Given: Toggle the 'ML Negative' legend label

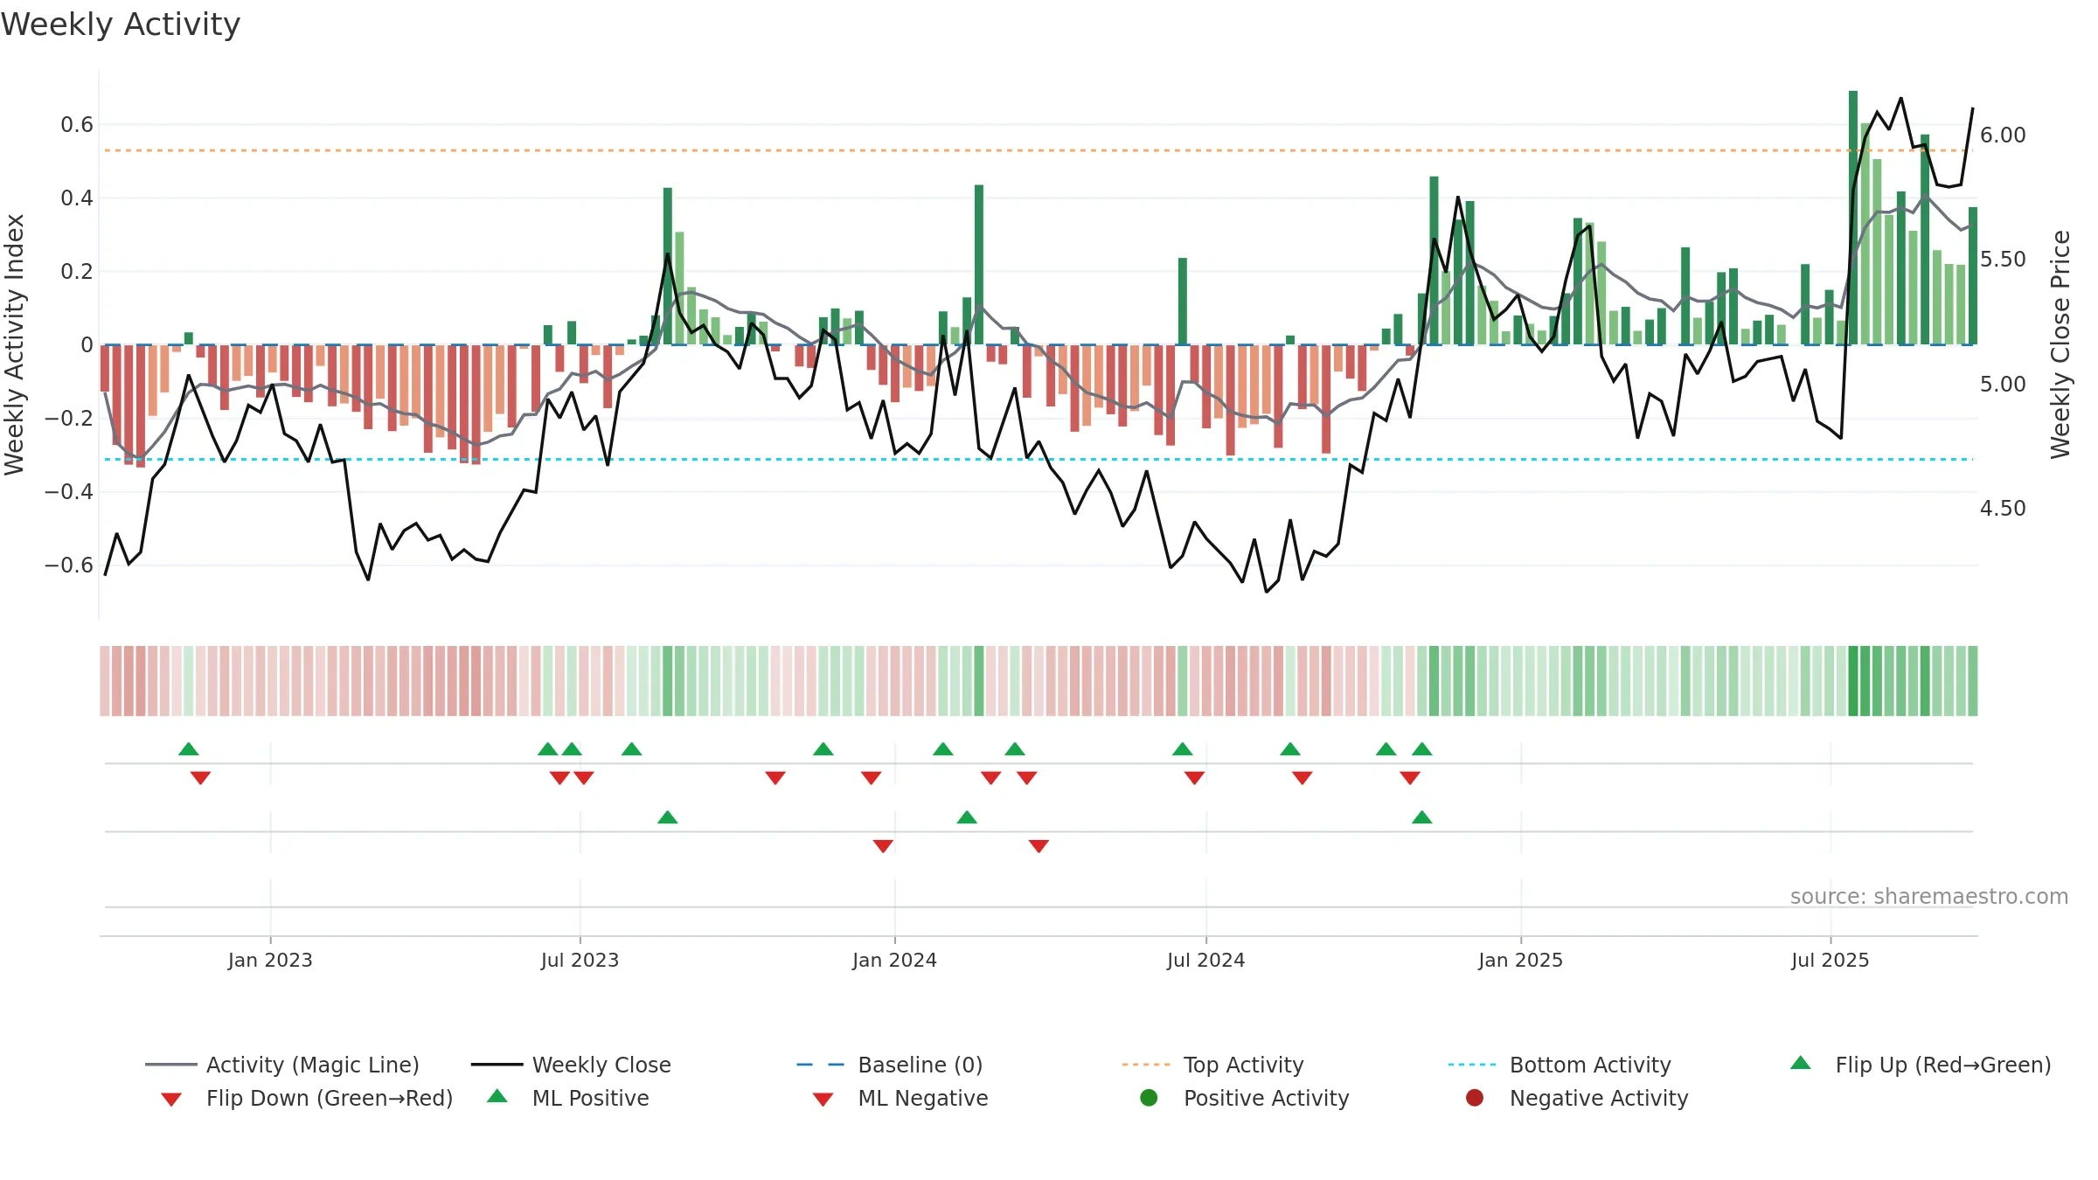Looking at the screenshot, I should click(x=923, y=1098).
